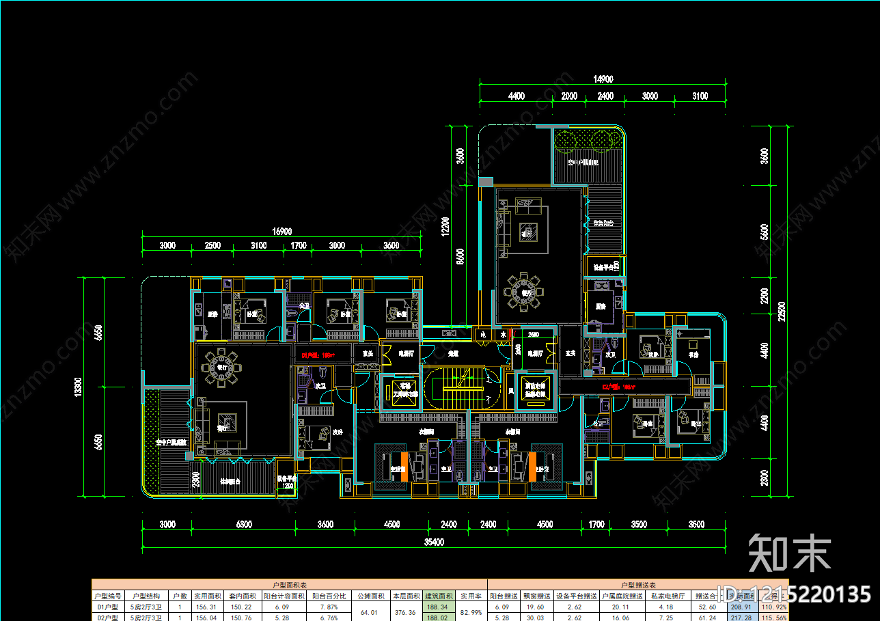Click the 实用率 column header
Viewport: 880px width, 621px height.
(x=470, y=596)
